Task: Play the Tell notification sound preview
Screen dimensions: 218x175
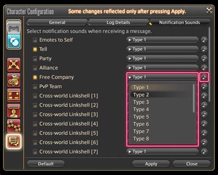Action: 204,49
